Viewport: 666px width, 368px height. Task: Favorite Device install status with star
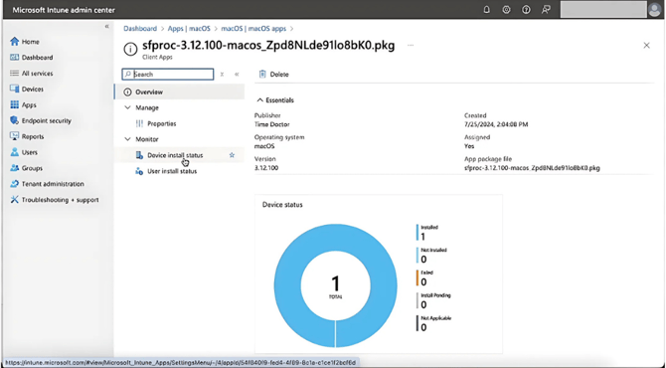tap(232, 155)
